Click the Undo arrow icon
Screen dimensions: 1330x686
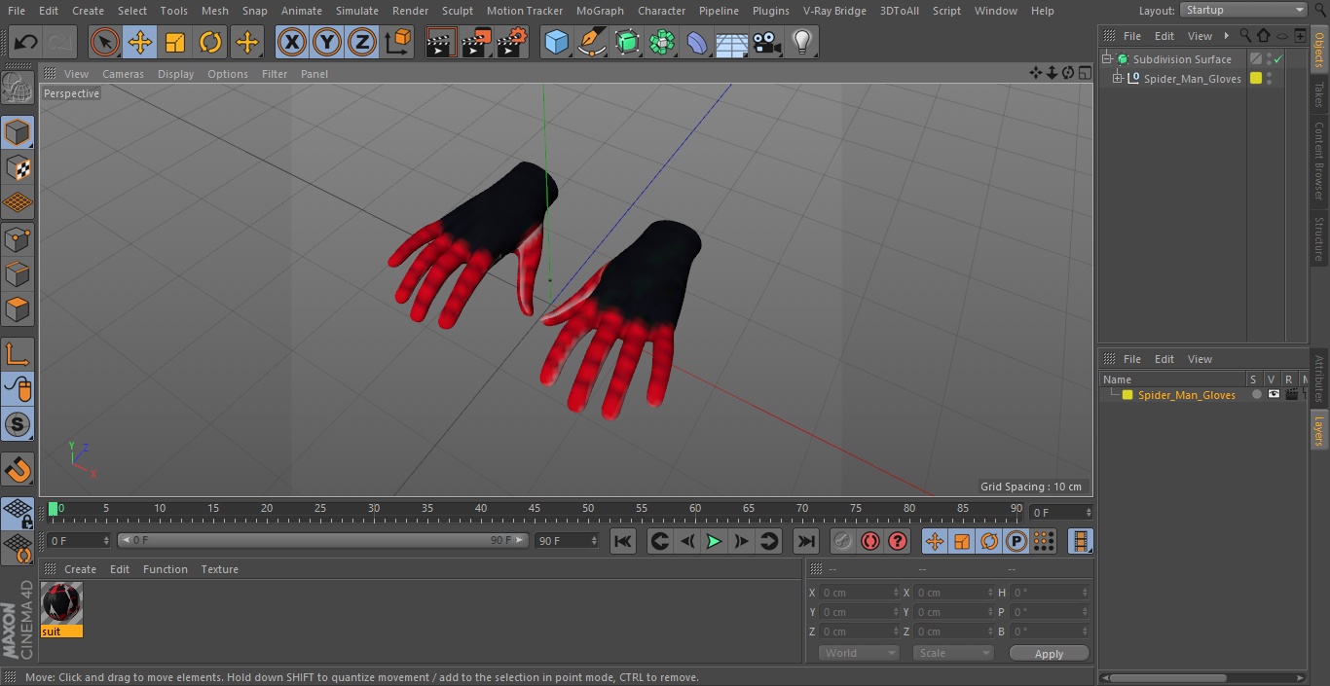(x=26, y=42)
